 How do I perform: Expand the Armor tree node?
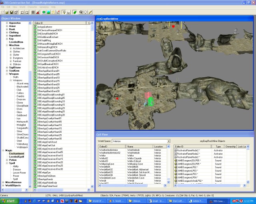click(x=7, y=26)
